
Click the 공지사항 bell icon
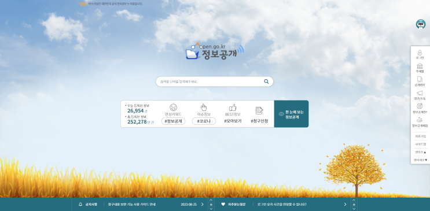click(80, 205)
